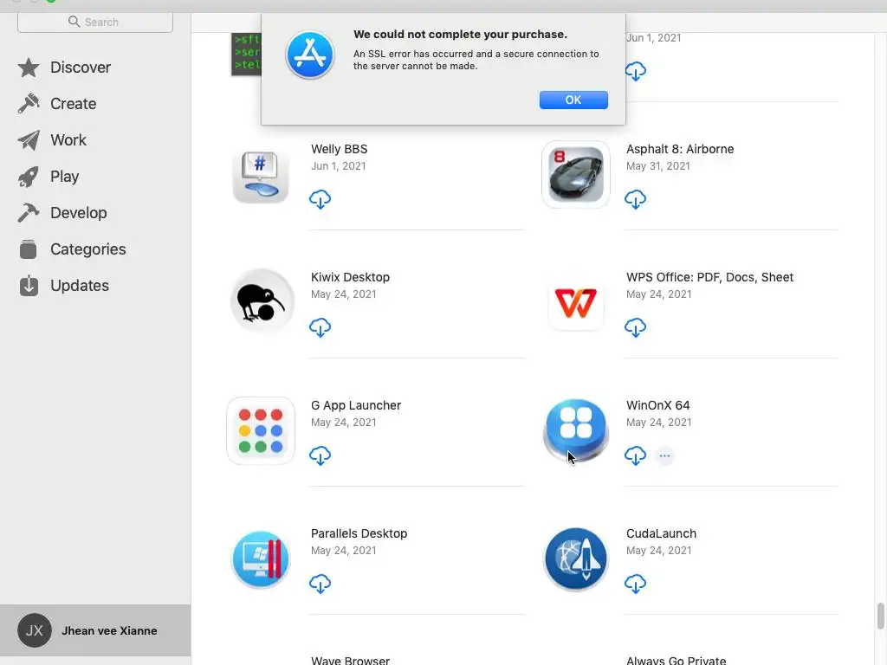The image size is (887, 665).
Task: Open the G App Launcher icon
Action: coord(261,431)
